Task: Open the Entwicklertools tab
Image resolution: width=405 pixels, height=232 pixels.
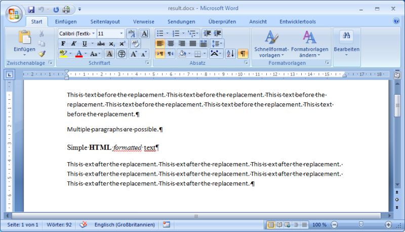Action: (298, 22)
